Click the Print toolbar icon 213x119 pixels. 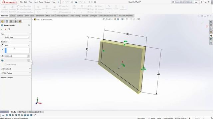(x=76, y=2)
